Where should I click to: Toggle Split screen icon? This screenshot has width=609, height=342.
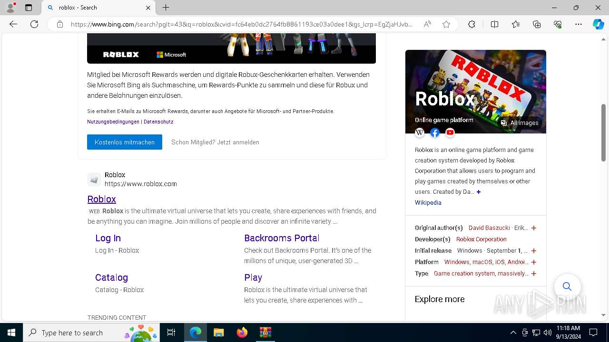click(494, 24)
